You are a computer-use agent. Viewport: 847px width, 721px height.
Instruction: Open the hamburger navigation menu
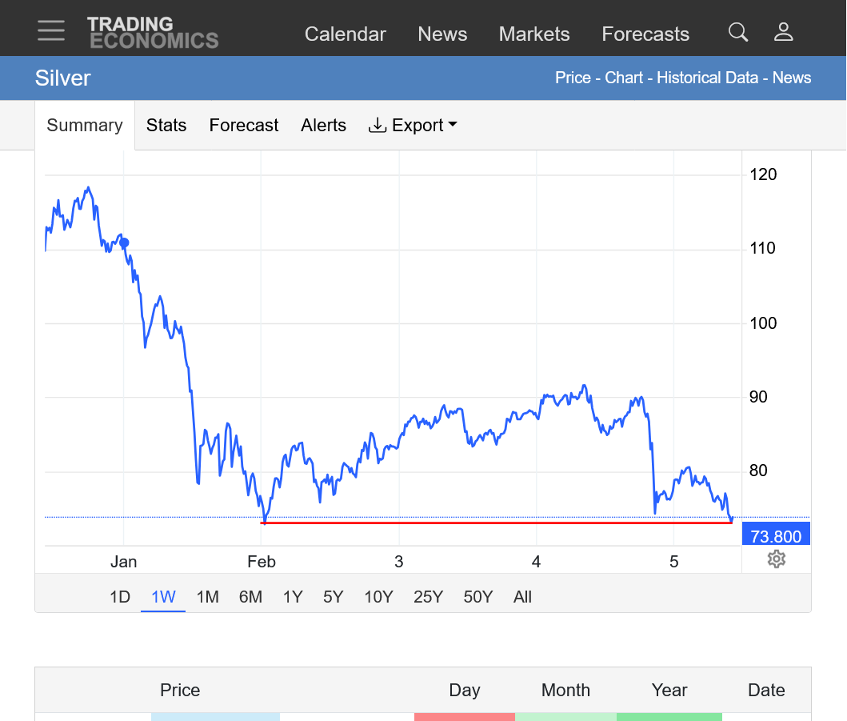tap(51, 30)
